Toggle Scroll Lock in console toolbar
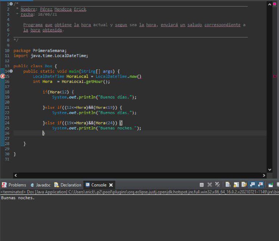 point(236,185)
